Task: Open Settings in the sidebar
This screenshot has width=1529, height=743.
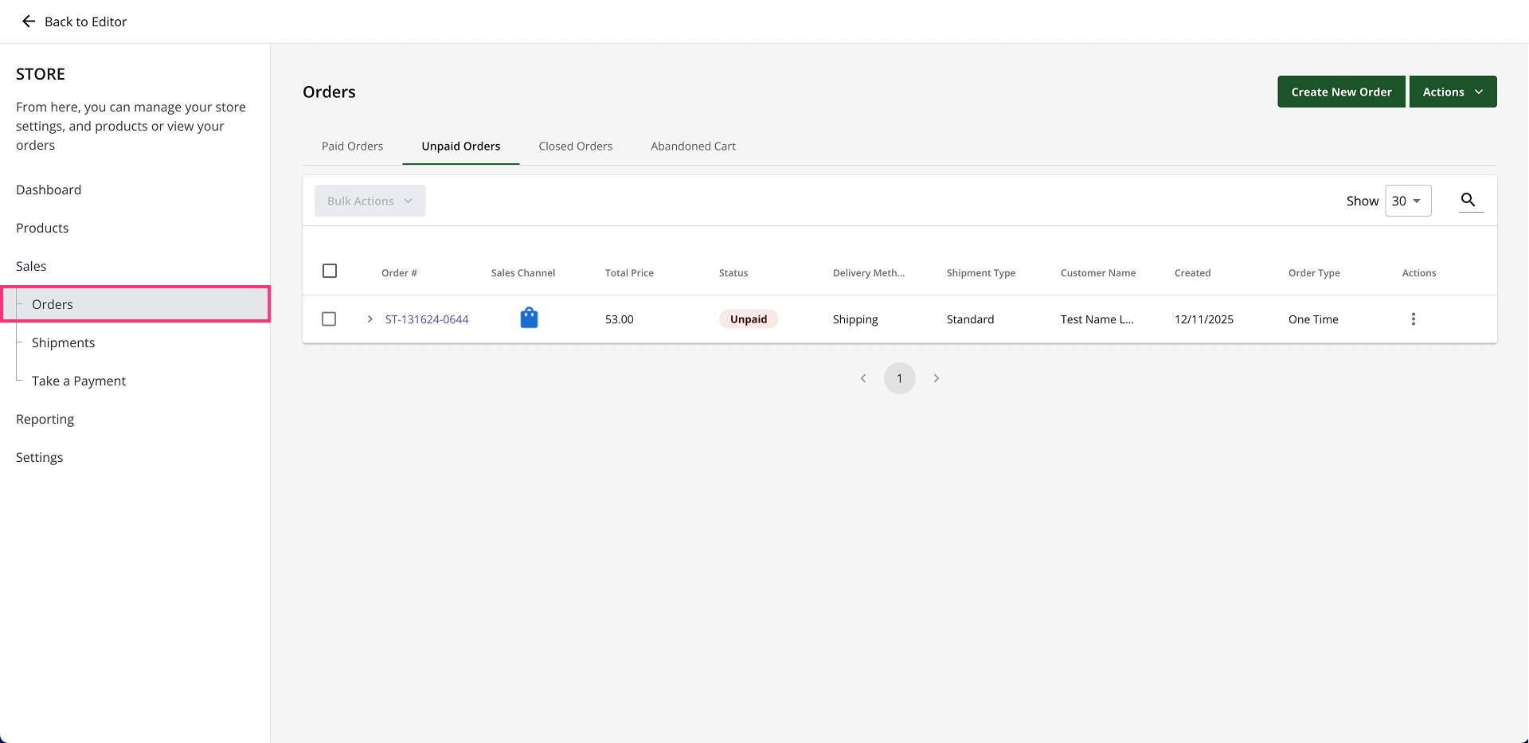Action: tap(40, 457)
